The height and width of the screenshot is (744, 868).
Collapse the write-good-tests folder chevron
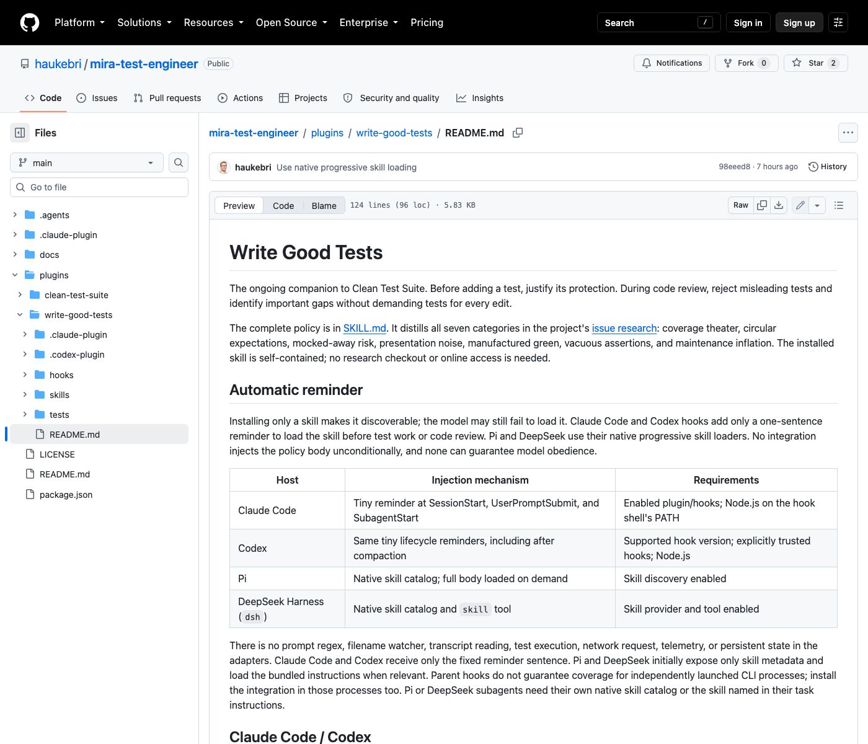pyautogui.click(x=20, y=315)
